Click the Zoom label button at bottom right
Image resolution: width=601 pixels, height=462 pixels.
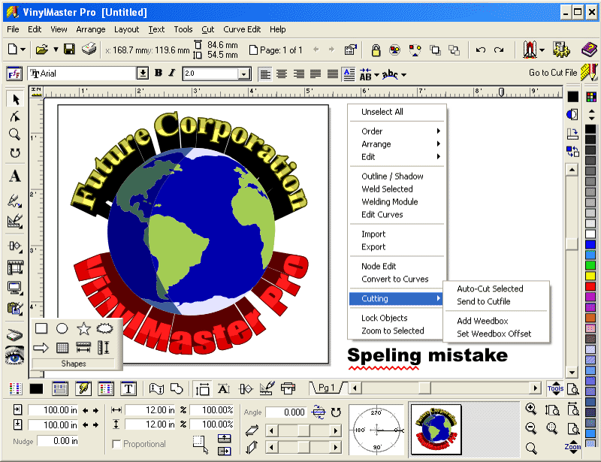pyautogui.click(x=572, y=447)
